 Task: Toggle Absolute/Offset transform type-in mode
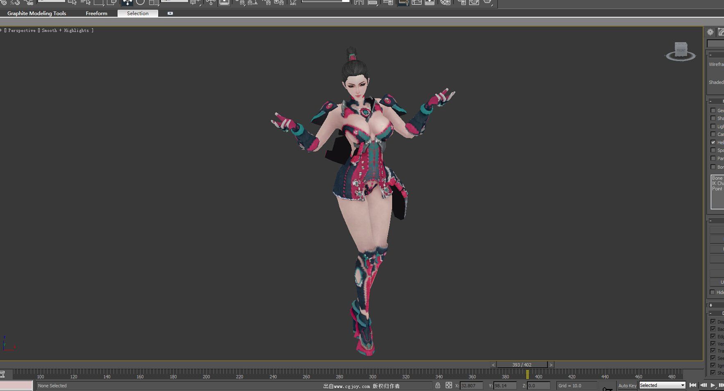pyautogui.click(x=449, y=385)
